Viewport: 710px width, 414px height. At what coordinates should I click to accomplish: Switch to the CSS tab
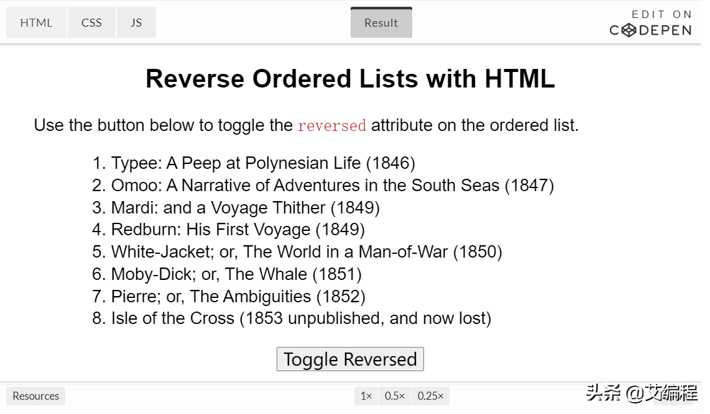tap(92, 22)
